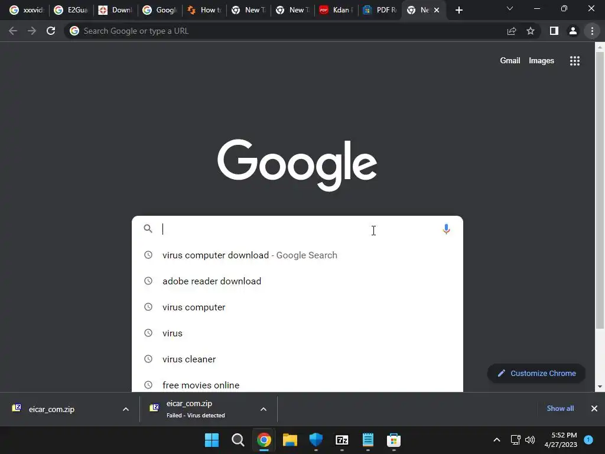Click the magnifier icon in Google search box
605x454 pixels.
[x=148, y=229]
